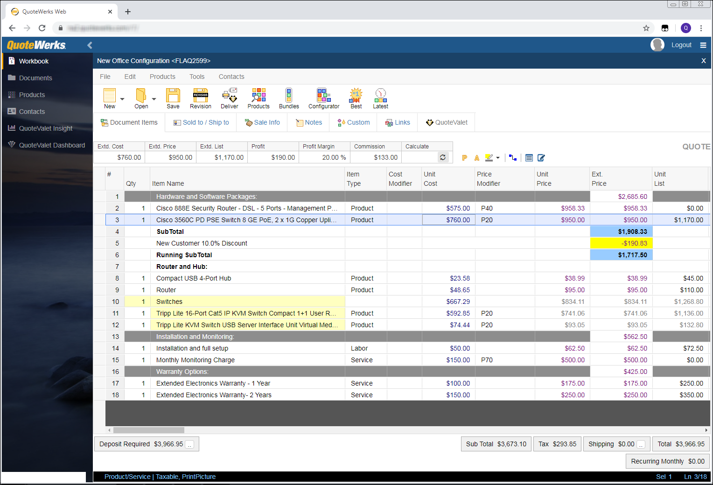This screenshot has height=485, width=713.
Task: Click the Commission $133.00 field
Action: tap(376, 157)
